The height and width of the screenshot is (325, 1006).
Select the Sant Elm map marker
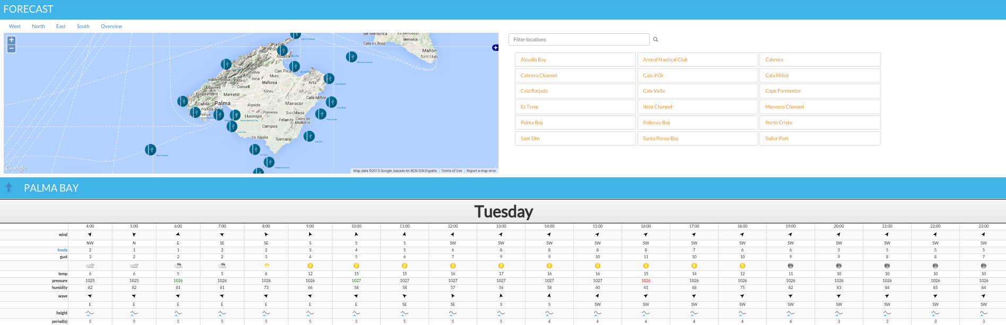point(182,101)
